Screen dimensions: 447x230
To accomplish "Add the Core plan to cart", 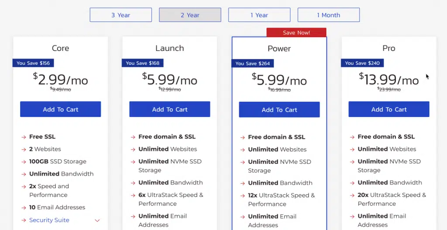I will point(60,109).
